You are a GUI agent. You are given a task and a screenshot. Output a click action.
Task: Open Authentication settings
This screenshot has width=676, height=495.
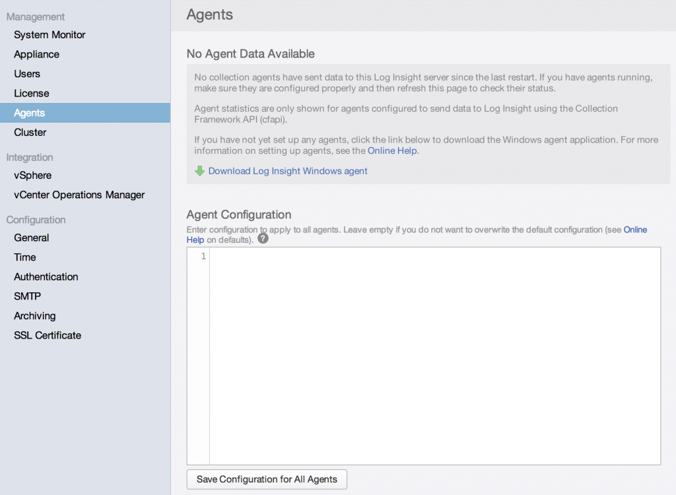[x=46, y=277]
